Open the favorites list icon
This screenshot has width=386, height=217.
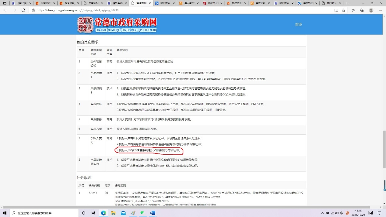(x=353, y=10)
